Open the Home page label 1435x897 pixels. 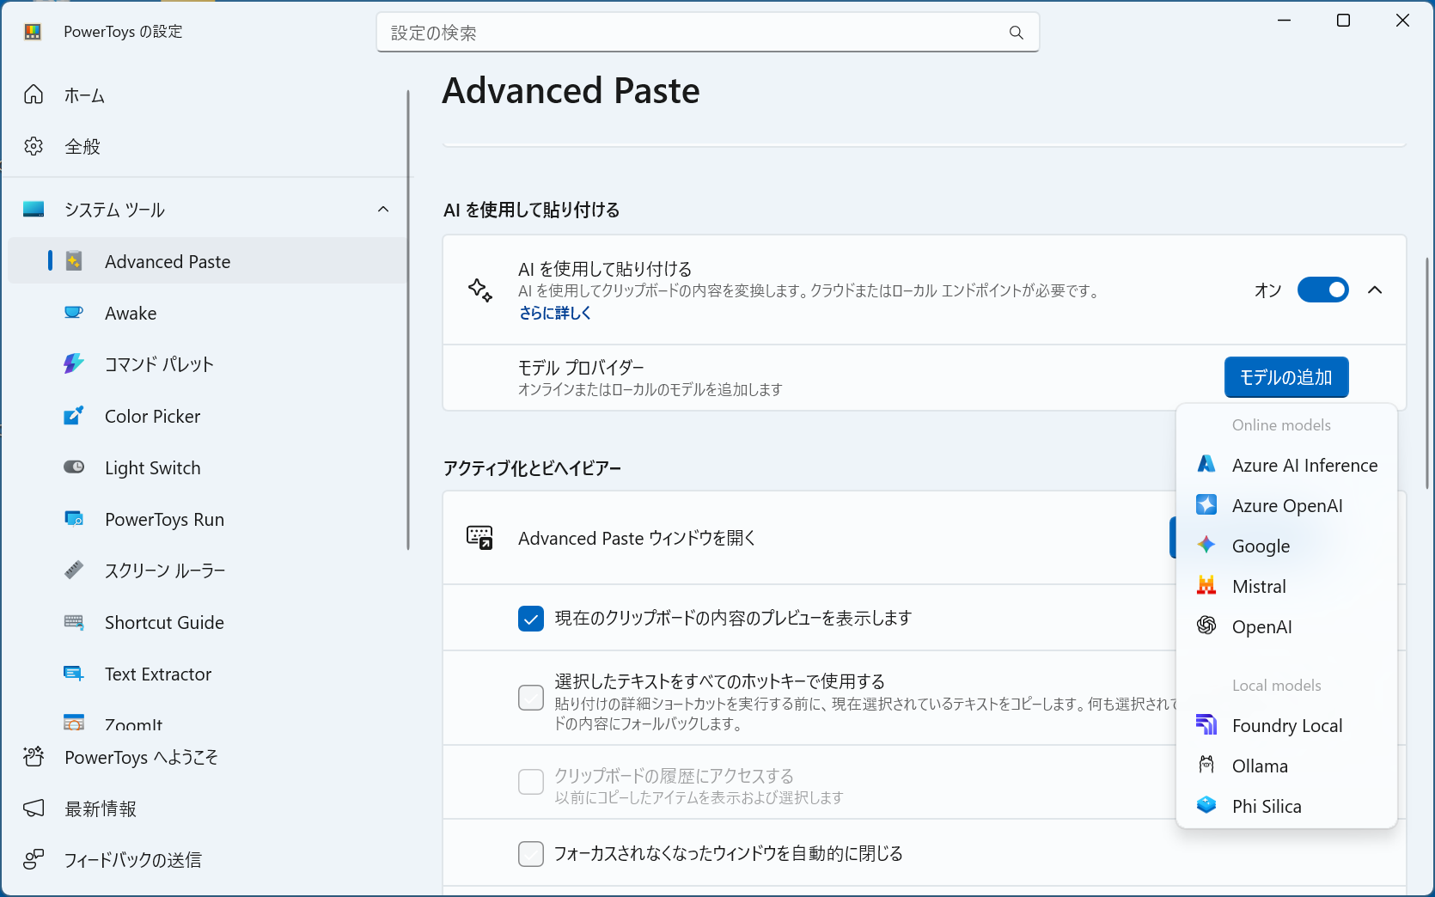pos(85,95)
